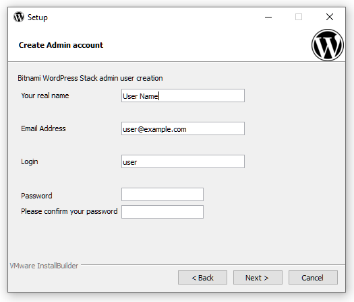Select the Login username field
Image resolution: width=354 pixels, height=302 pixels.
point(183,161)
